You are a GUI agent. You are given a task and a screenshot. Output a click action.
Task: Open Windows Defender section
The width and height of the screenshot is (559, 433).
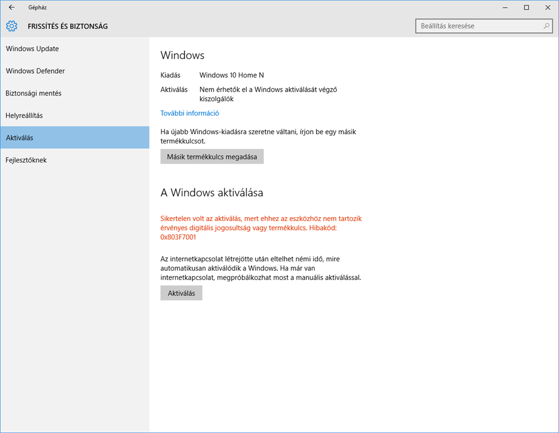click(75, 71)
